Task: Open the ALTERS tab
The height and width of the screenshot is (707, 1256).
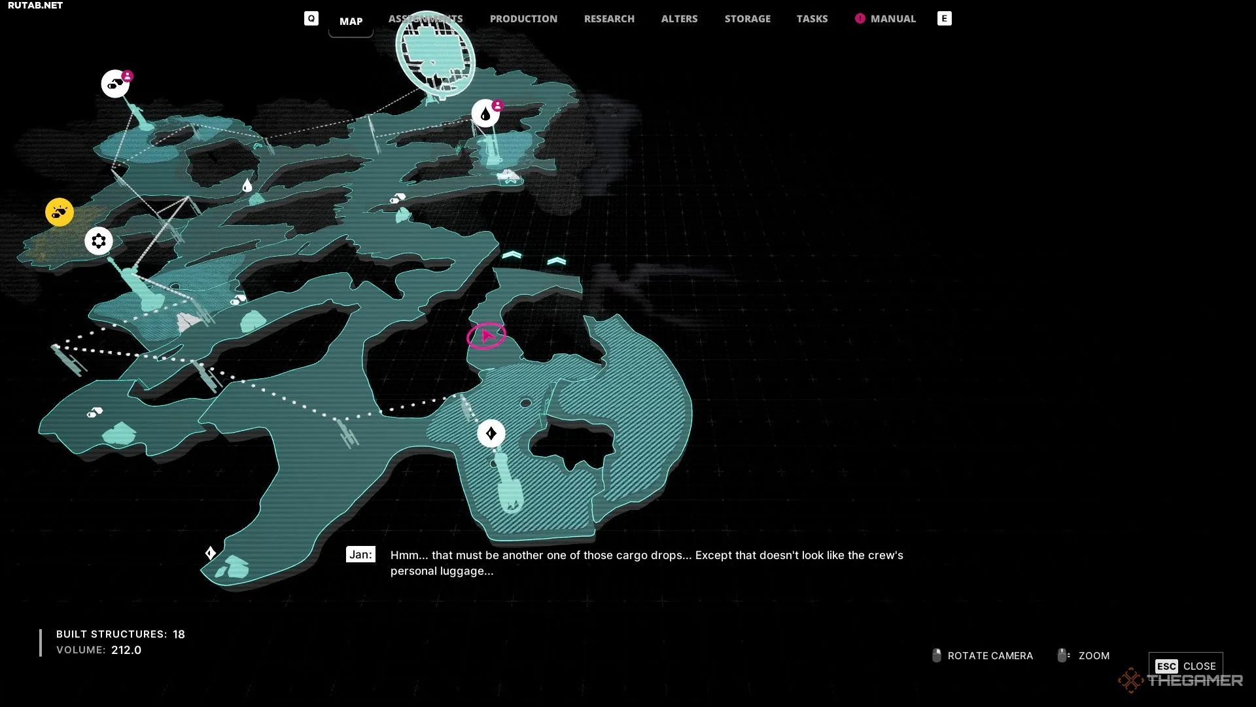Action: click(679, 19)
